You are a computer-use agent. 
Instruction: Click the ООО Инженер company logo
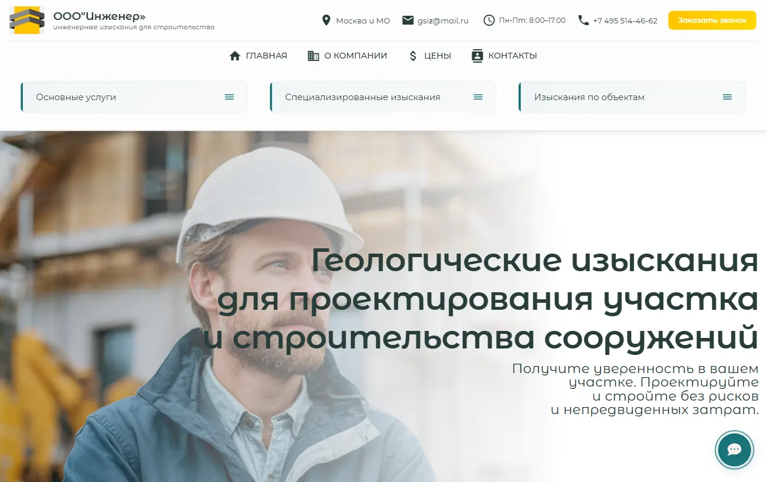click(x=27, y=20)
